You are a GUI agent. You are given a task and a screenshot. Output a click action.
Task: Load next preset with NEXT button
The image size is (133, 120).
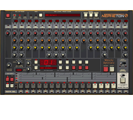(x=91, y=15)
